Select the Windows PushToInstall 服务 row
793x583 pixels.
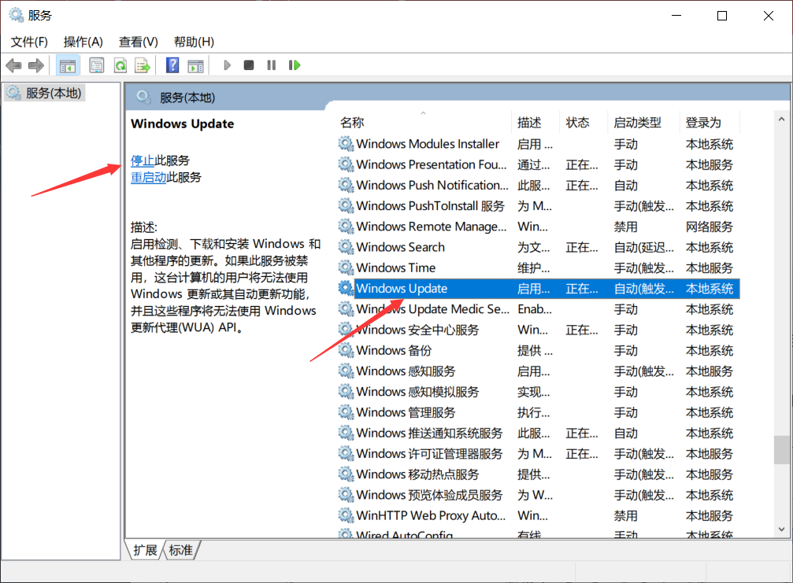538,206
